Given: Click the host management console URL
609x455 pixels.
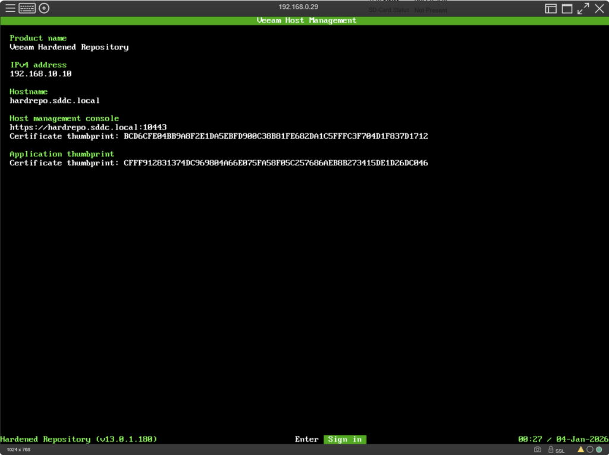Looking at the screenshot, I should coord(88,127).
